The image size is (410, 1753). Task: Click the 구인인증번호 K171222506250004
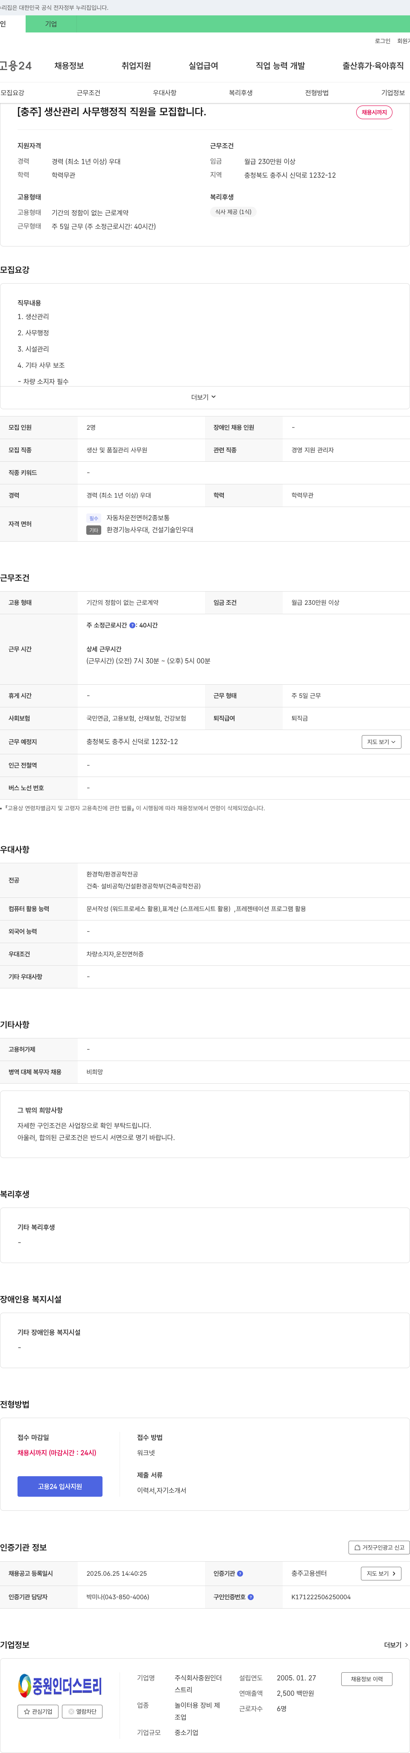coord(321,1597)
